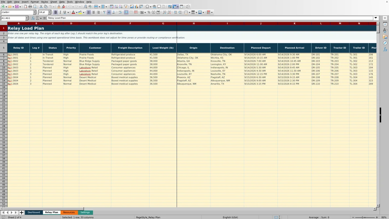389x219 pixels.
Task: Click the Sort Descending icon
Action: pyautogui.click(x=121, y=6)
